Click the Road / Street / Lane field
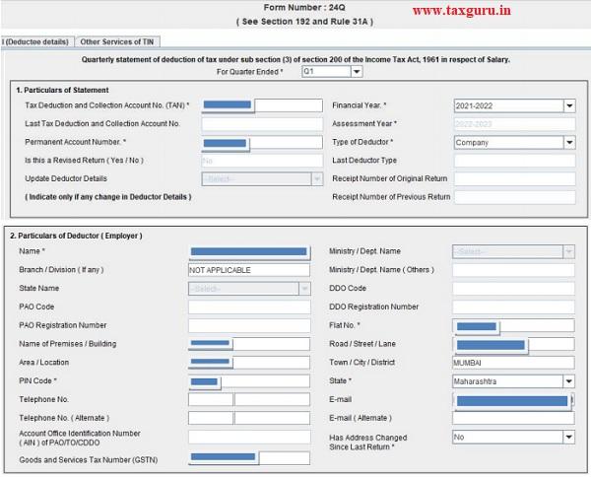This screenshot has height=477, width=591. (x=513, y=344)
